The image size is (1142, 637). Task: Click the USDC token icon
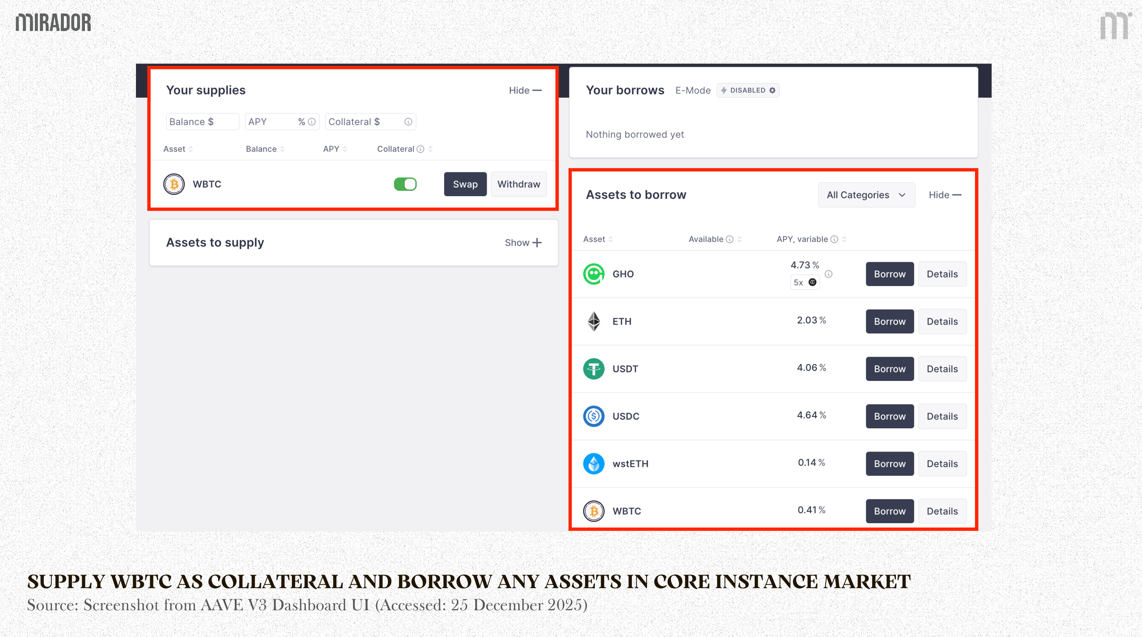click(593, 416)
